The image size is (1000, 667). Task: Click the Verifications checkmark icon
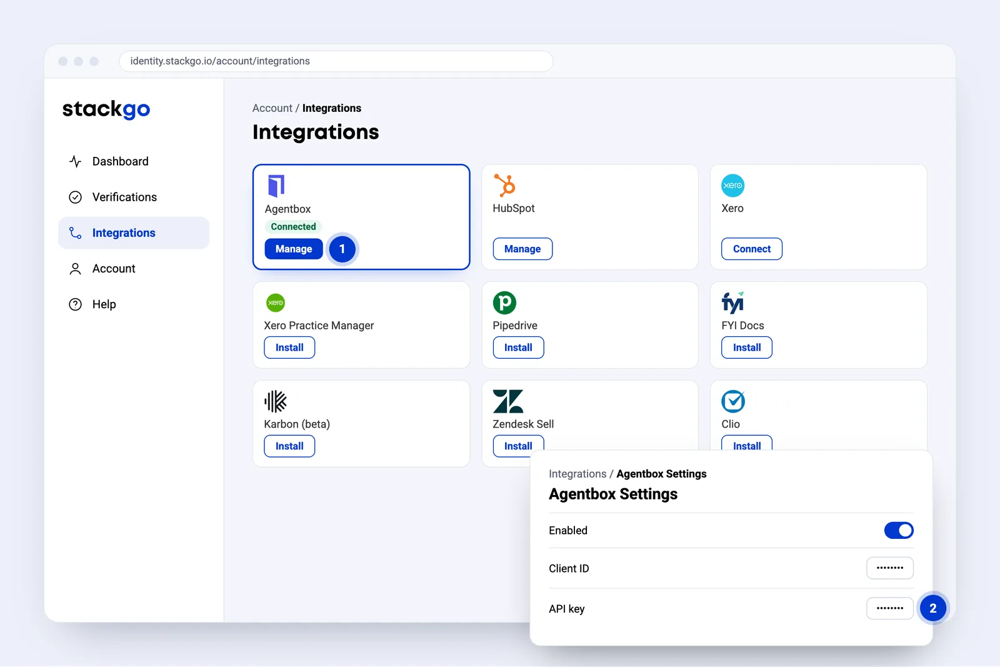click(76, 197)
